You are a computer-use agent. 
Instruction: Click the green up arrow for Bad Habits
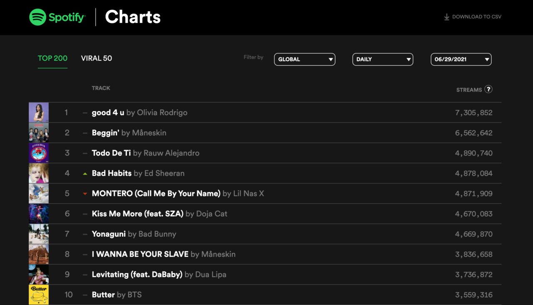click(x=85, y=174)
